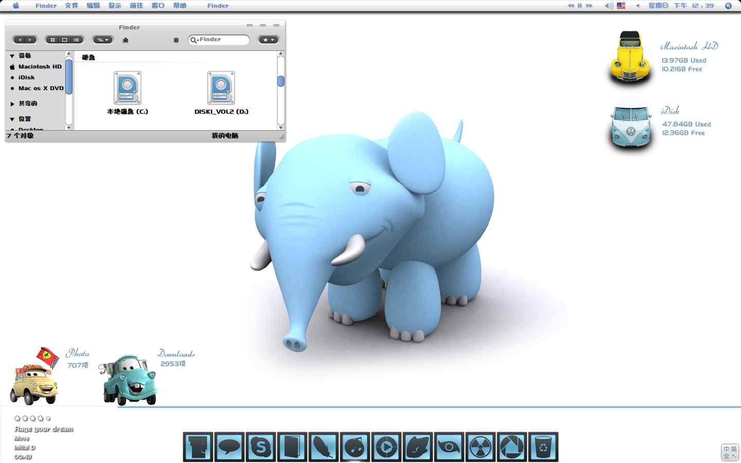Click the sidebar scroll down arrow
This screenshot has width=741, height=463.
click(x=69, y=127)
